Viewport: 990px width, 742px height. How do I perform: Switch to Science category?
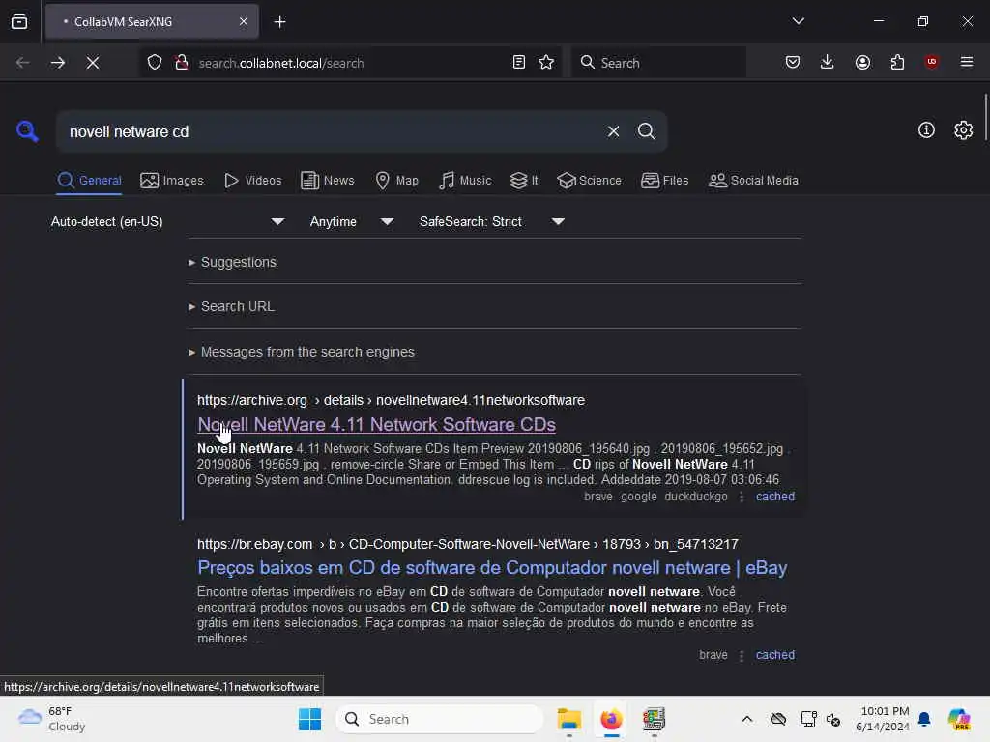[x=589, y=181]
